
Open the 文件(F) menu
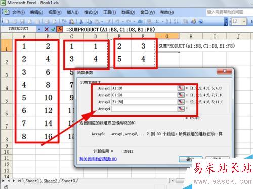(x=18, y=12)
